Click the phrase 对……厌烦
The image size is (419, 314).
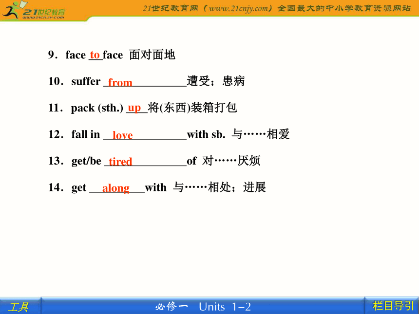click(231, 161)
